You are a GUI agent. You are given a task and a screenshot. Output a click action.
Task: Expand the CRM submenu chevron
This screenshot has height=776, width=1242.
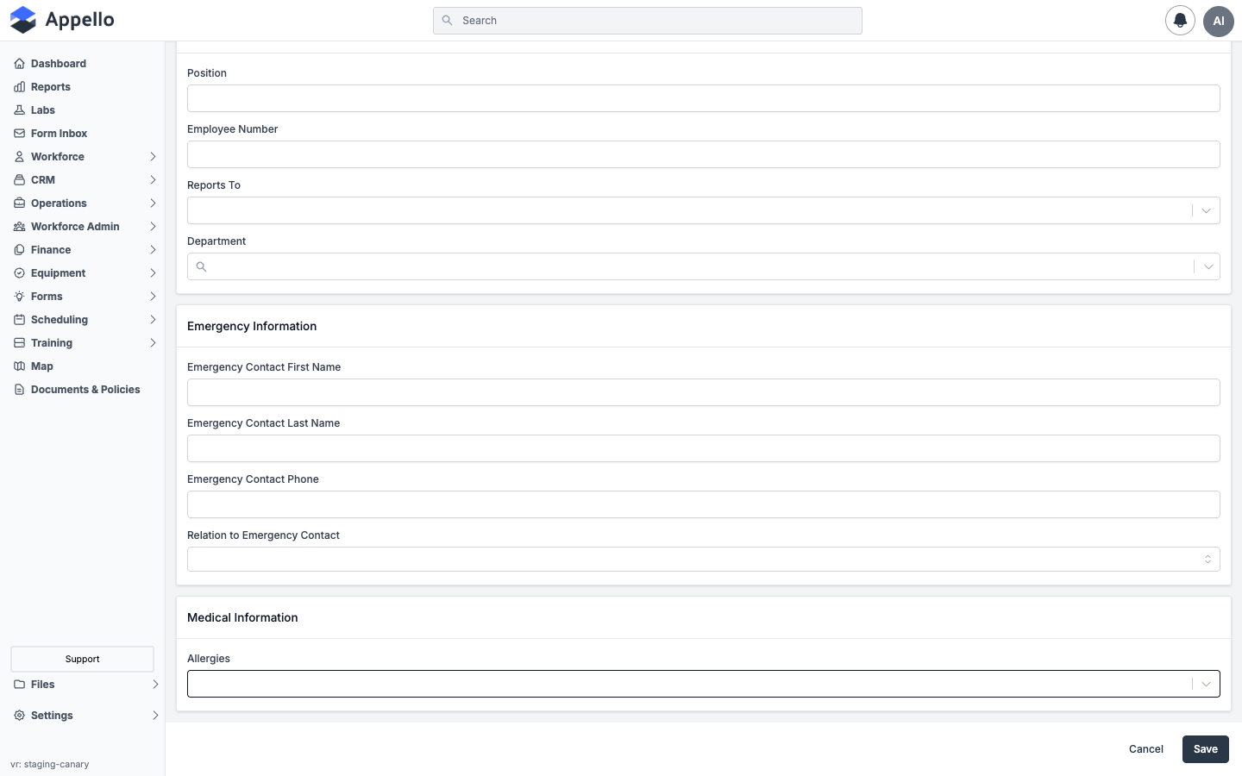[x=153, y=180]
